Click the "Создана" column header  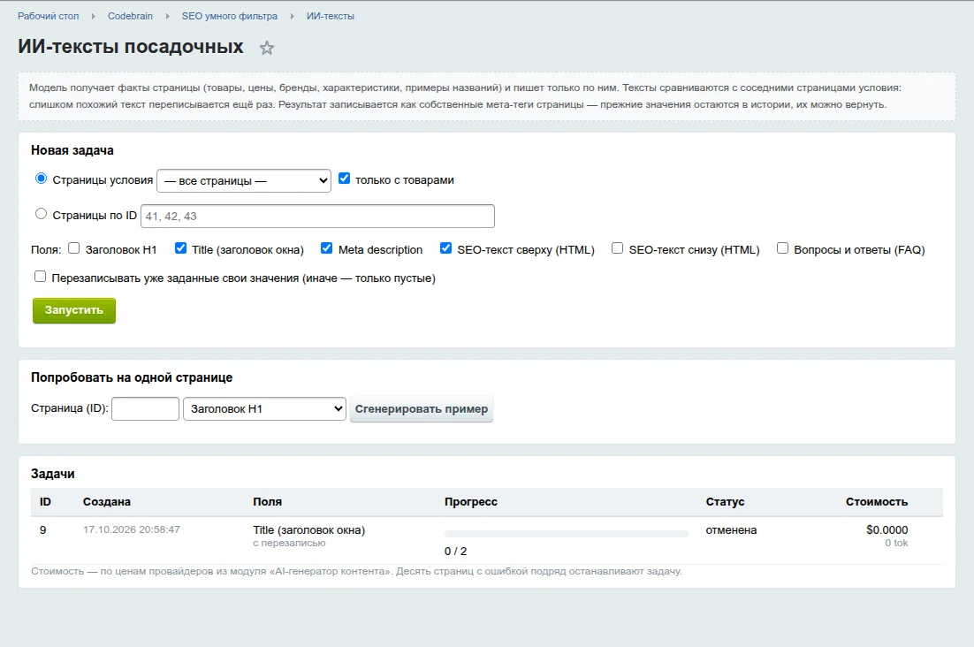107,502
